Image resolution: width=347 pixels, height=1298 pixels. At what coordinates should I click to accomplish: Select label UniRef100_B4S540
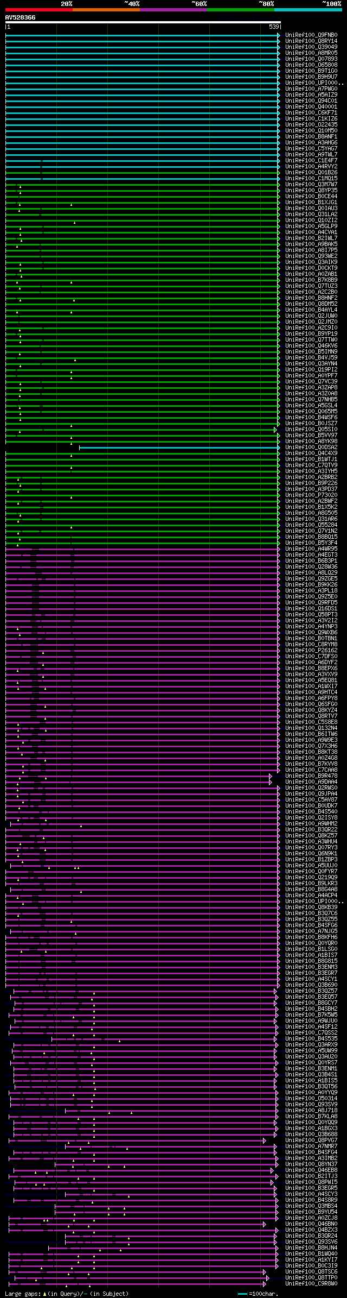tap(311, 812)
